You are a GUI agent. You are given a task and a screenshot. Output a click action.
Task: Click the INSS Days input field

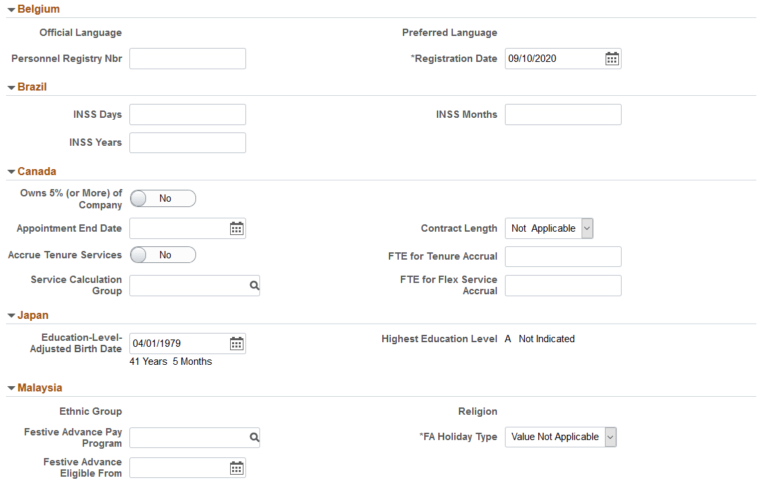click(x=187, y=114)
